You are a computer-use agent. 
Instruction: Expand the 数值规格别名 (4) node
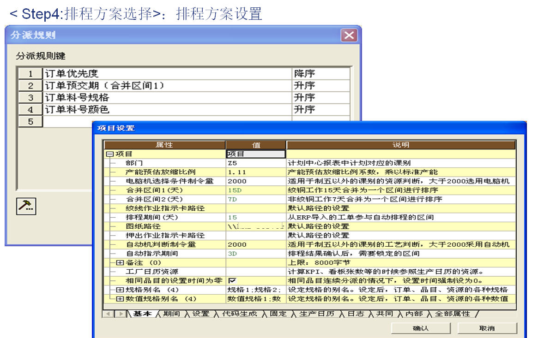[x=120, y=299]
